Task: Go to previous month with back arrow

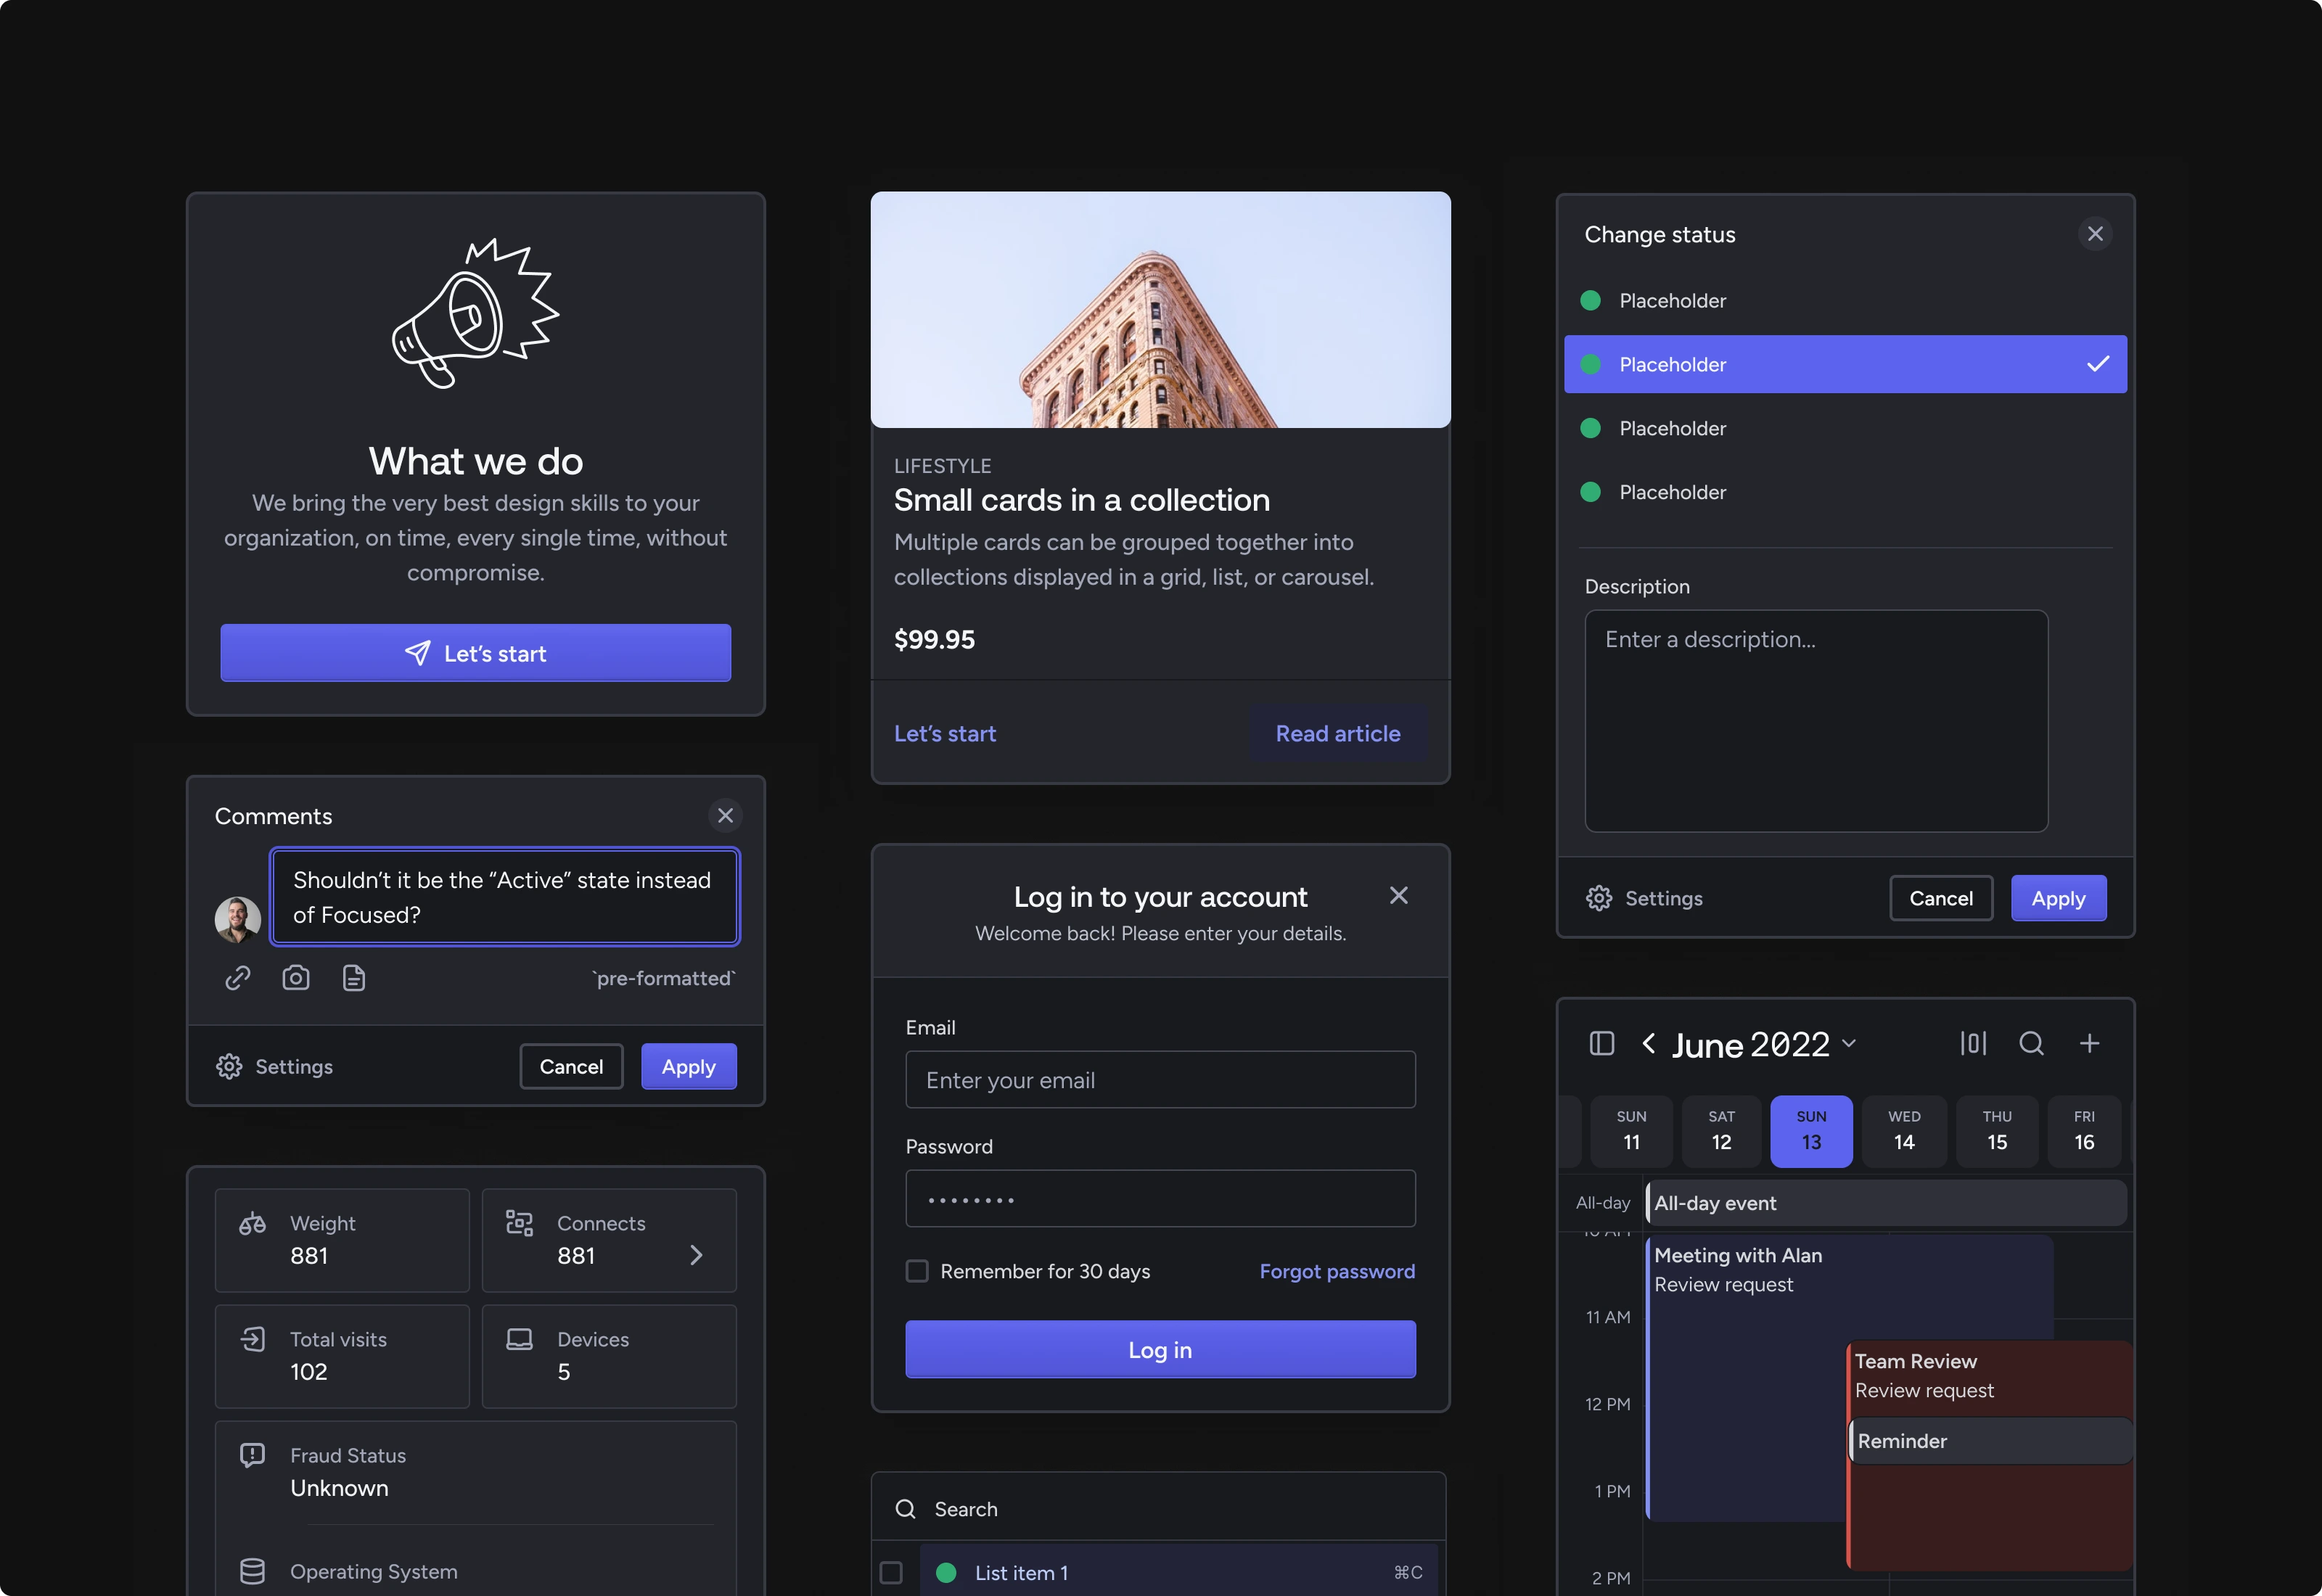Action: pyautogui.click(x=1648, y=1043)
